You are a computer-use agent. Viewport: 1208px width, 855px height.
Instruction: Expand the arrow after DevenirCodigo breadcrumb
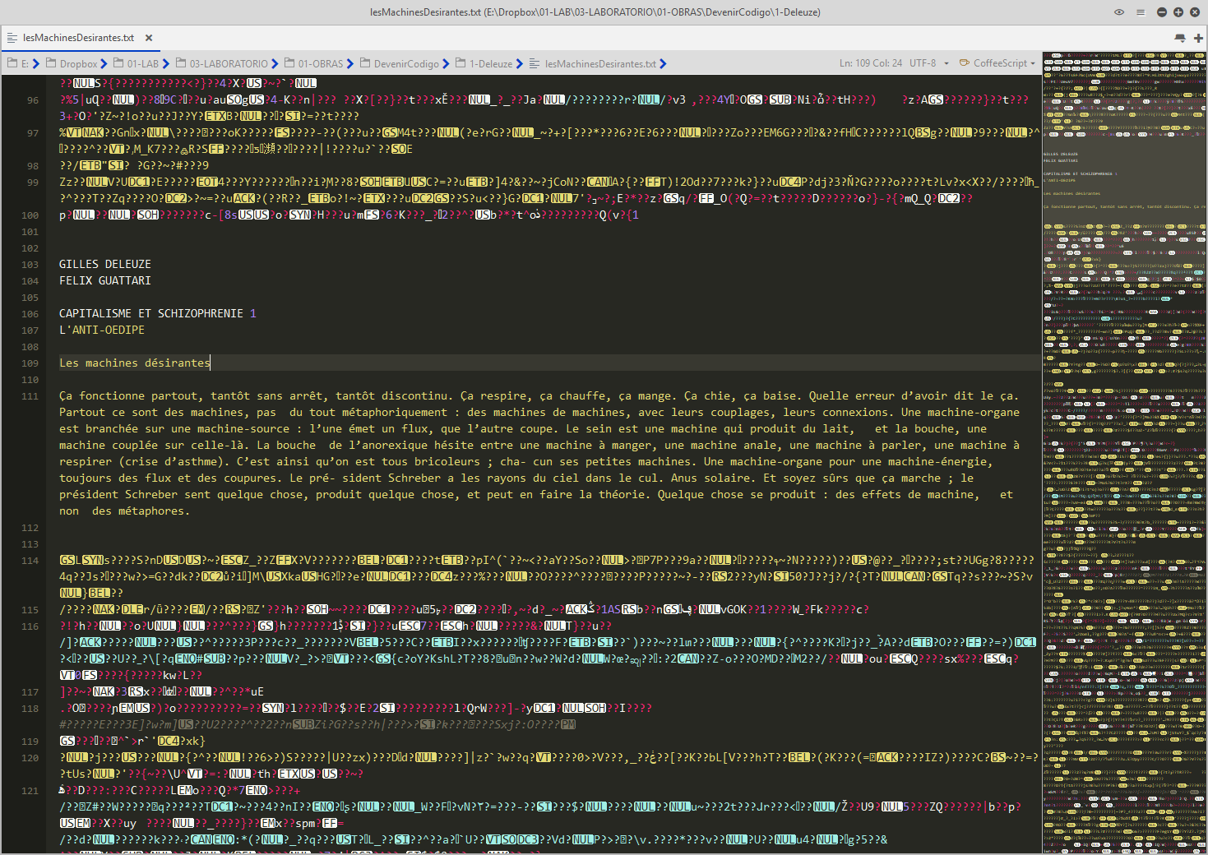(446, 64)
